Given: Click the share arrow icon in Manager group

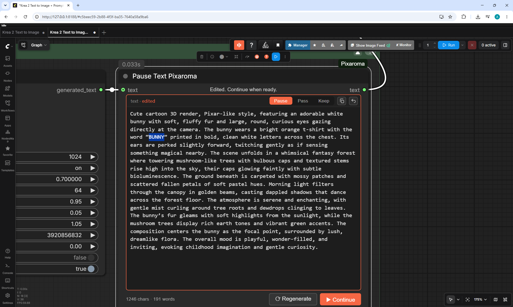Looking at the screenshot, I should point(341,45).
